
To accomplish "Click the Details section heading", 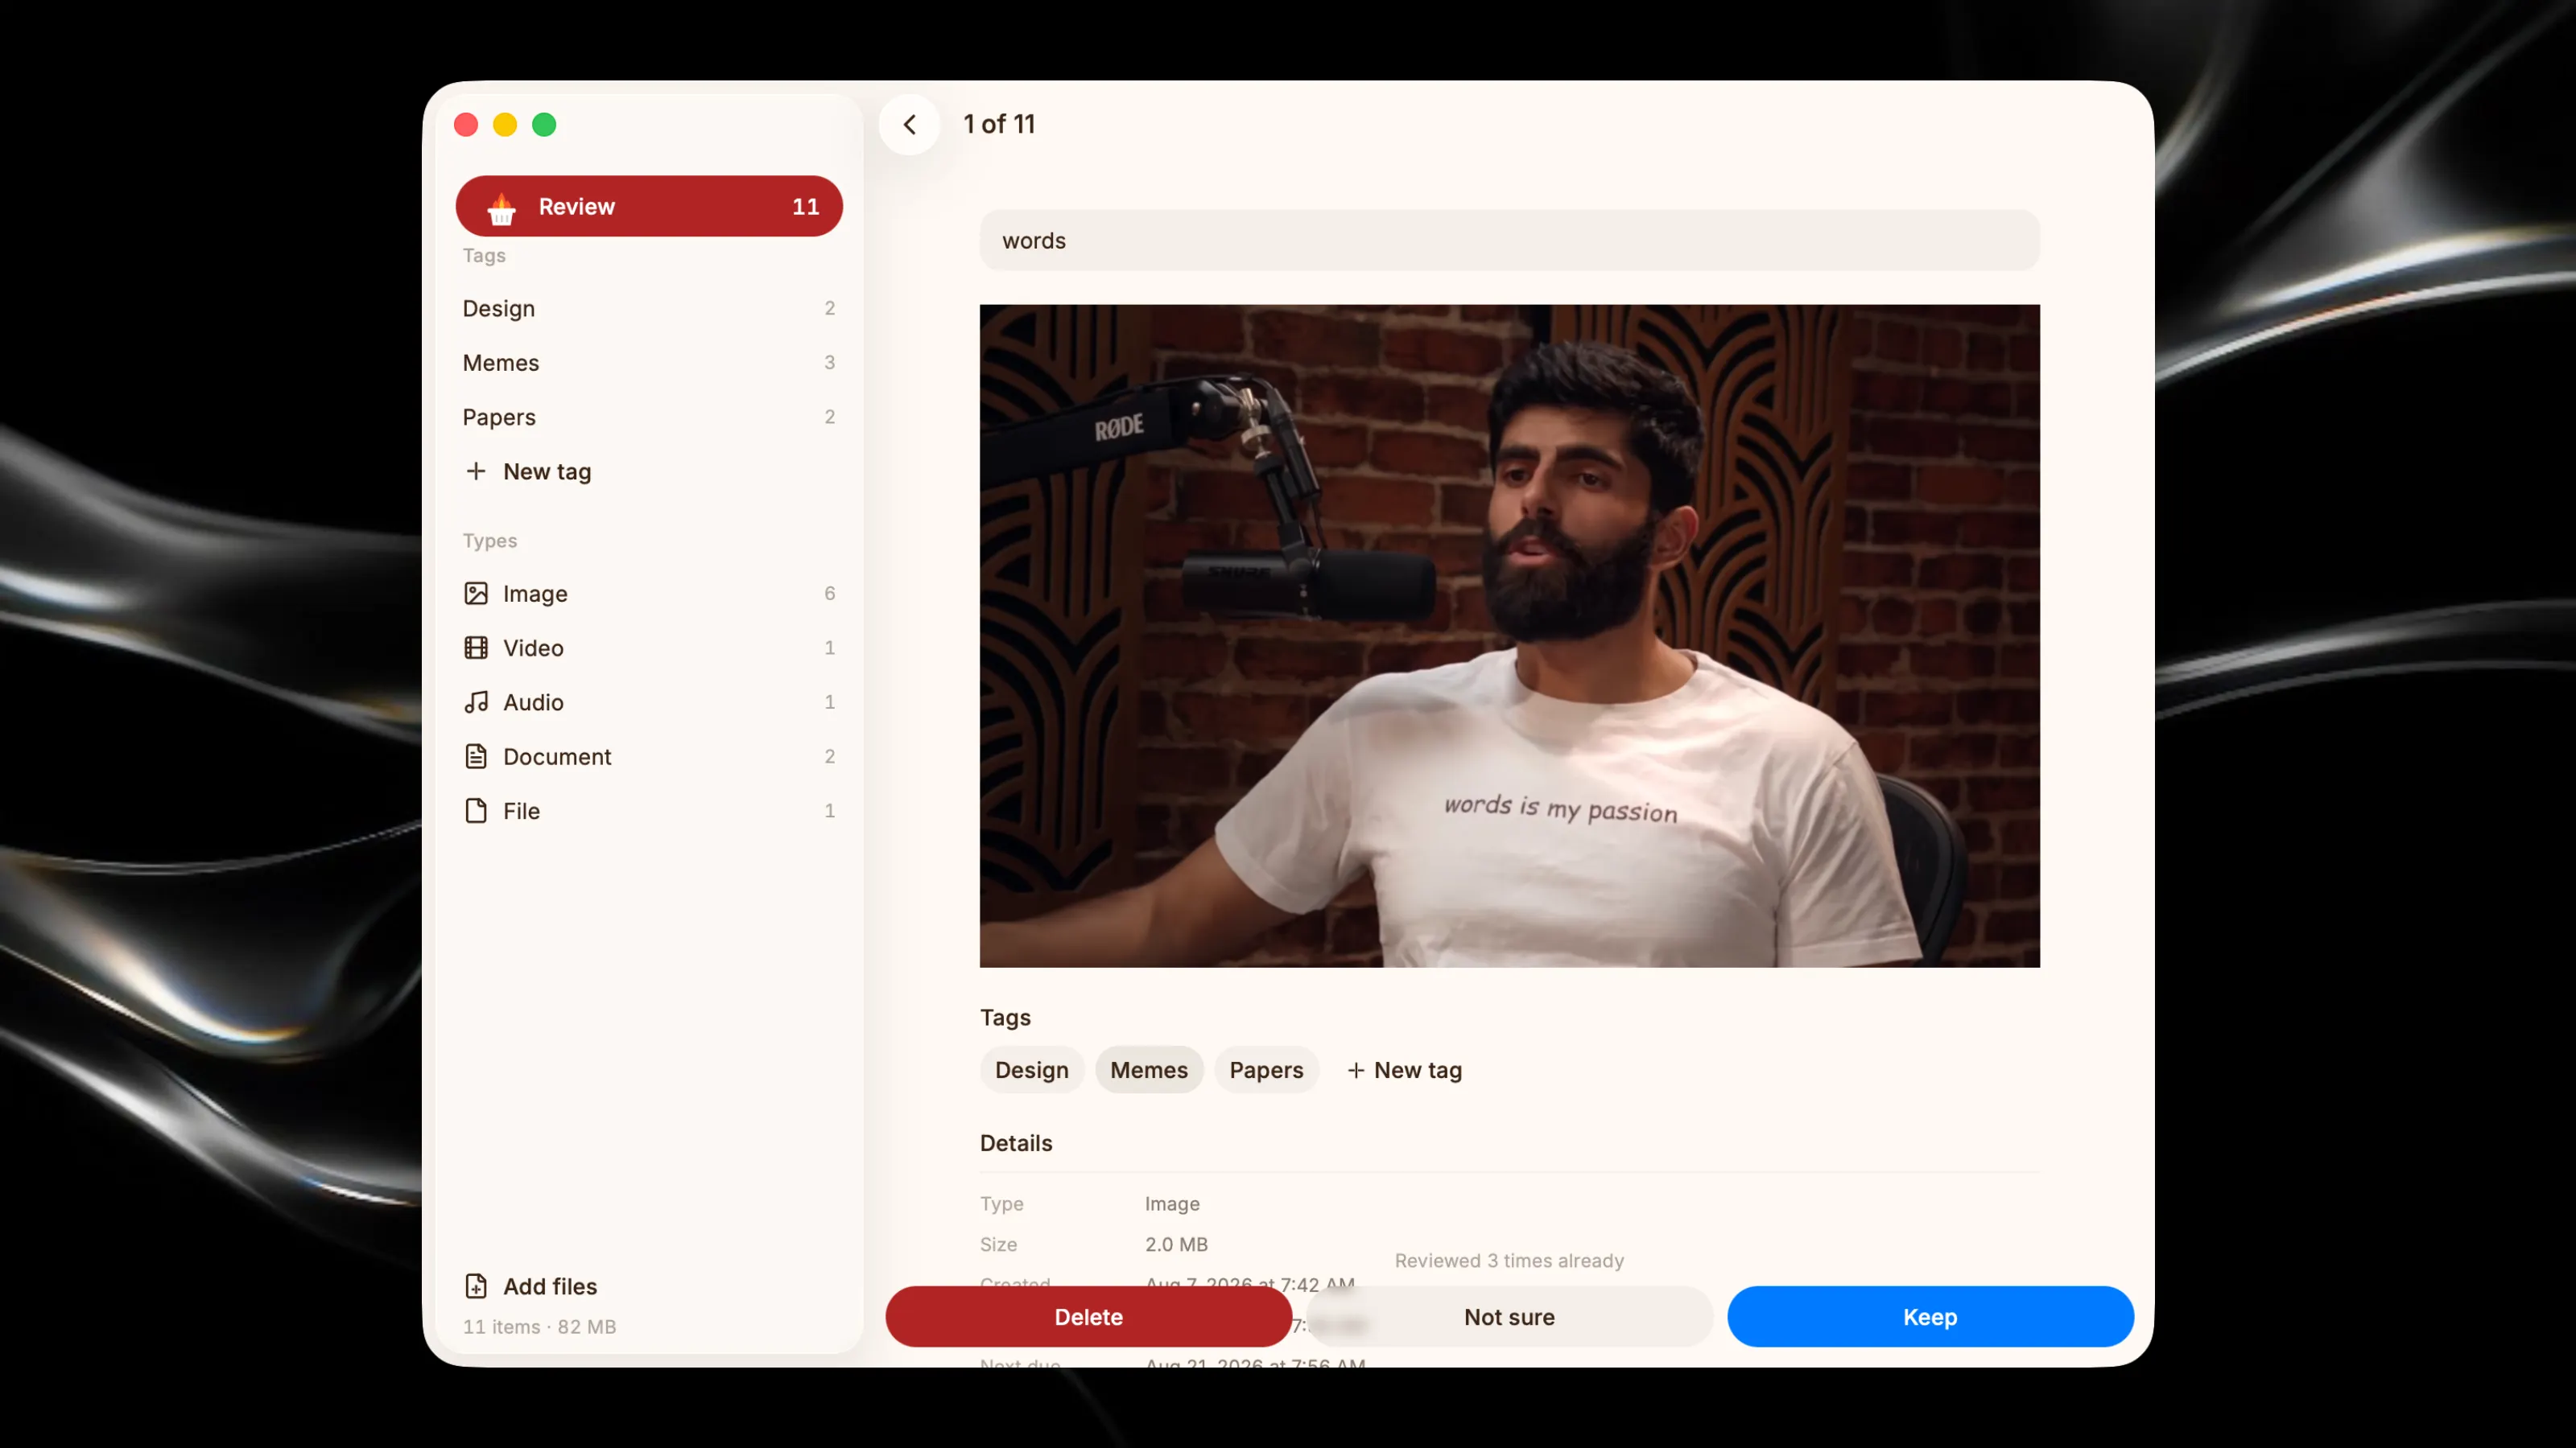I will [x=1016, y=1143].
